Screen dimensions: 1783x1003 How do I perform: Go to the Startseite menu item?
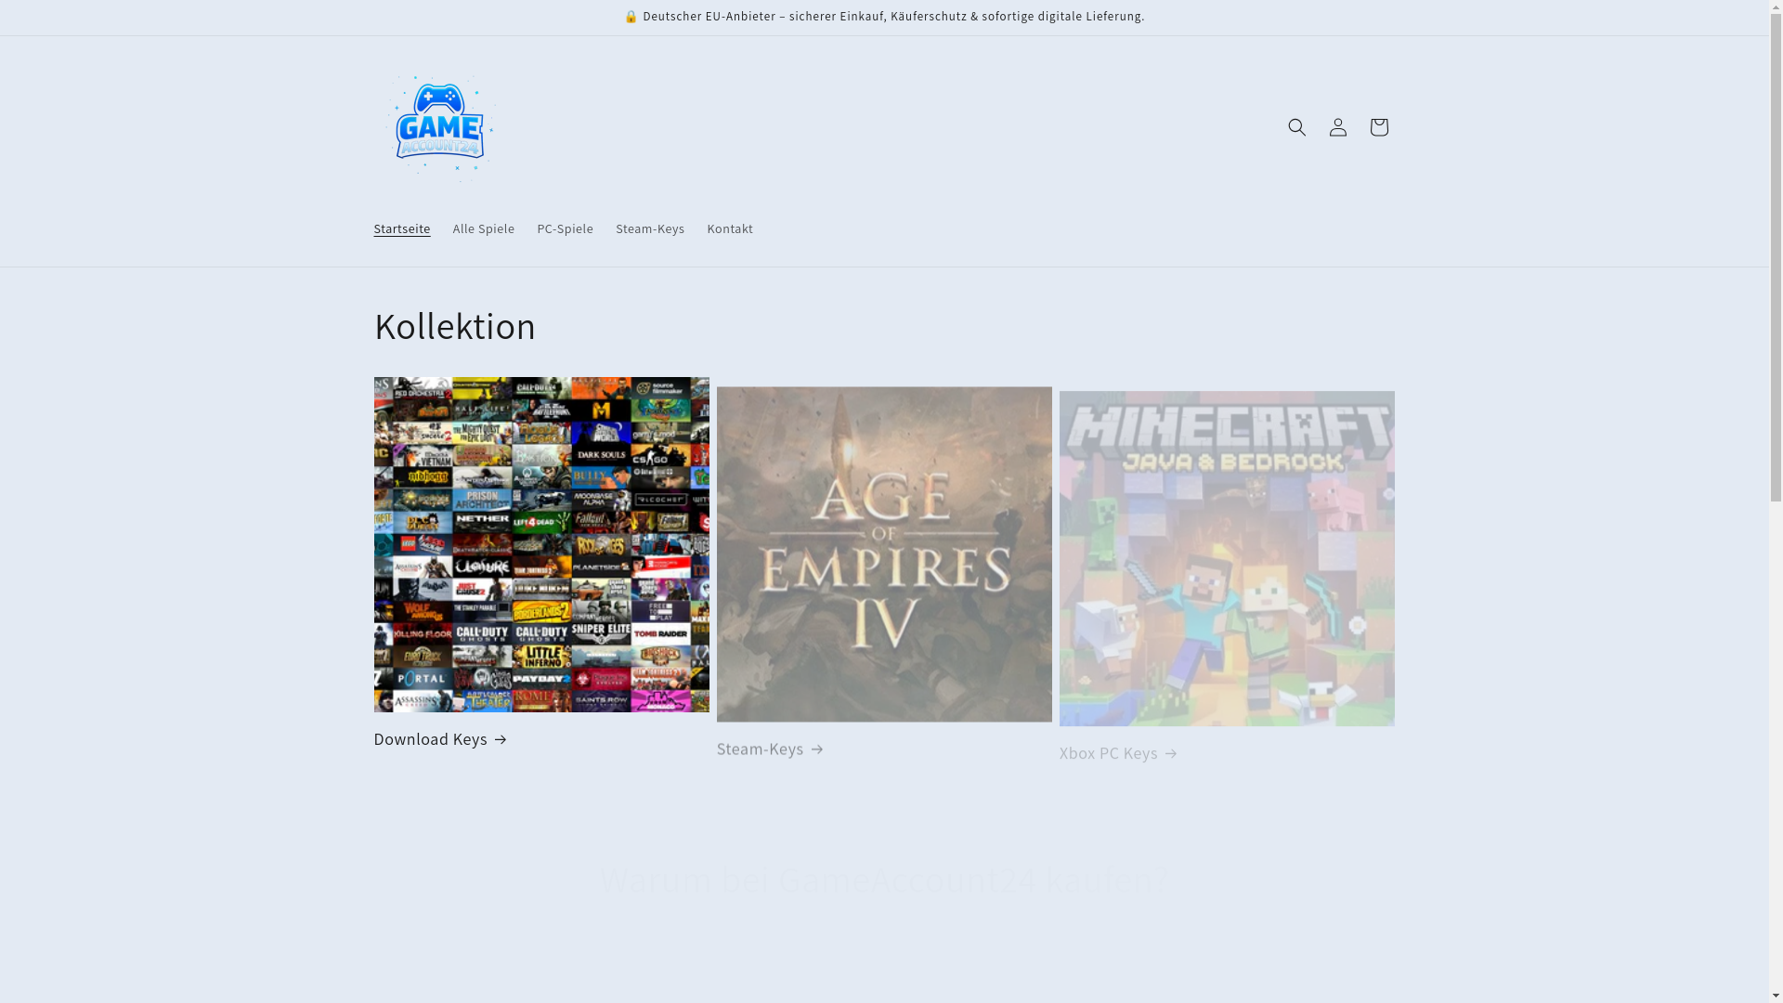(x=402, y=228)
